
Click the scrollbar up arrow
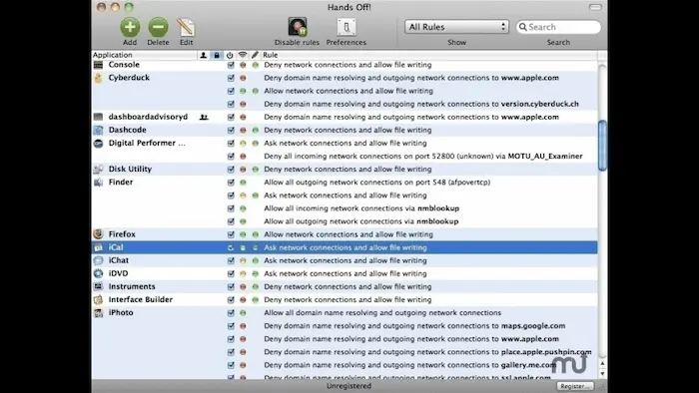[x=602, y=363]
